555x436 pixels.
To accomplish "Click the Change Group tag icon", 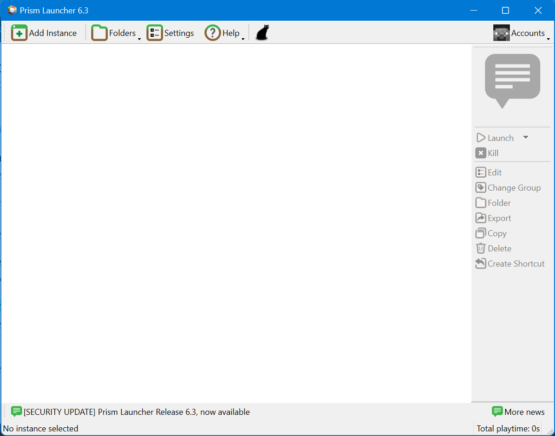I will point(480,187).
